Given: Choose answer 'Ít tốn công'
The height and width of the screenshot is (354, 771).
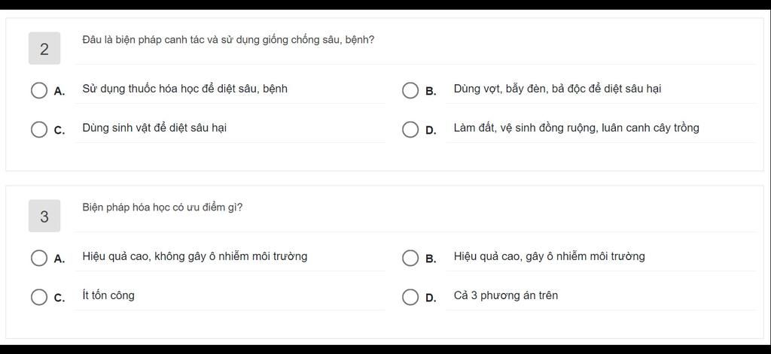Looking at the screenshot, I should coord(108,295).
